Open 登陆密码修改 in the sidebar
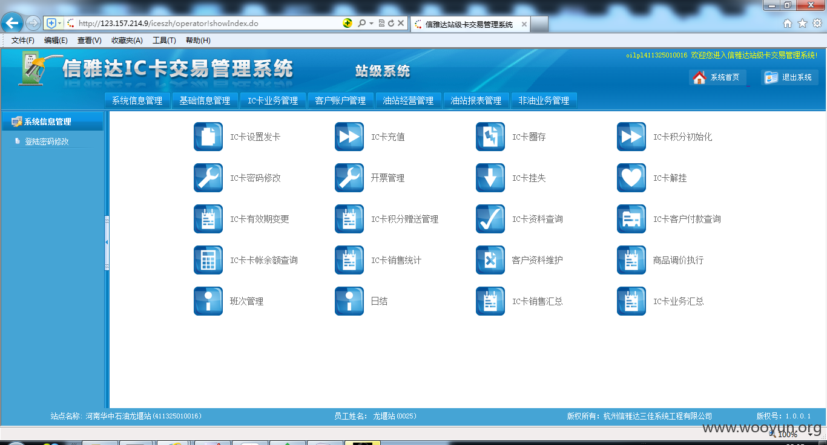 (x=47, y=141)
